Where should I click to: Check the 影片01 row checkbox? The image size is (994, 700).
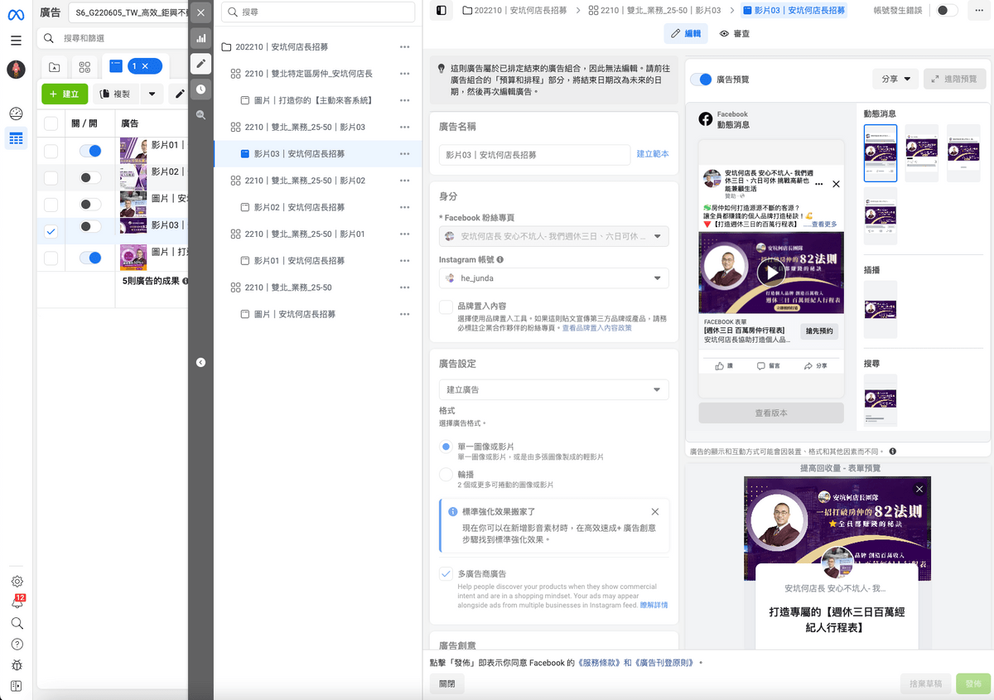point(51,151)
